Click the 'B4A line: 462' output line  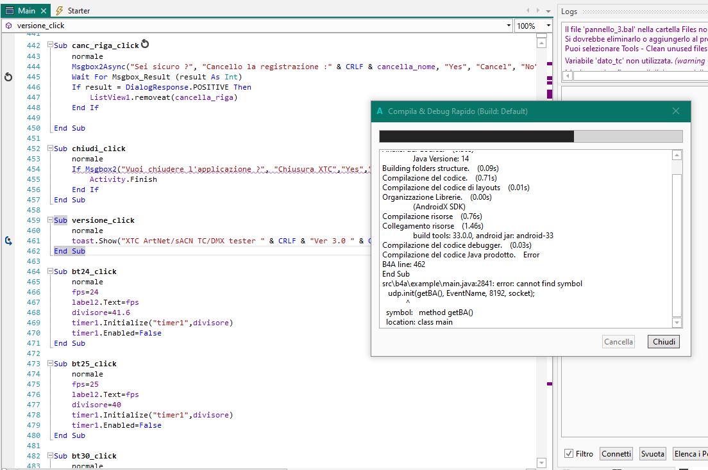pyautogui.click(x=403, y=264)
